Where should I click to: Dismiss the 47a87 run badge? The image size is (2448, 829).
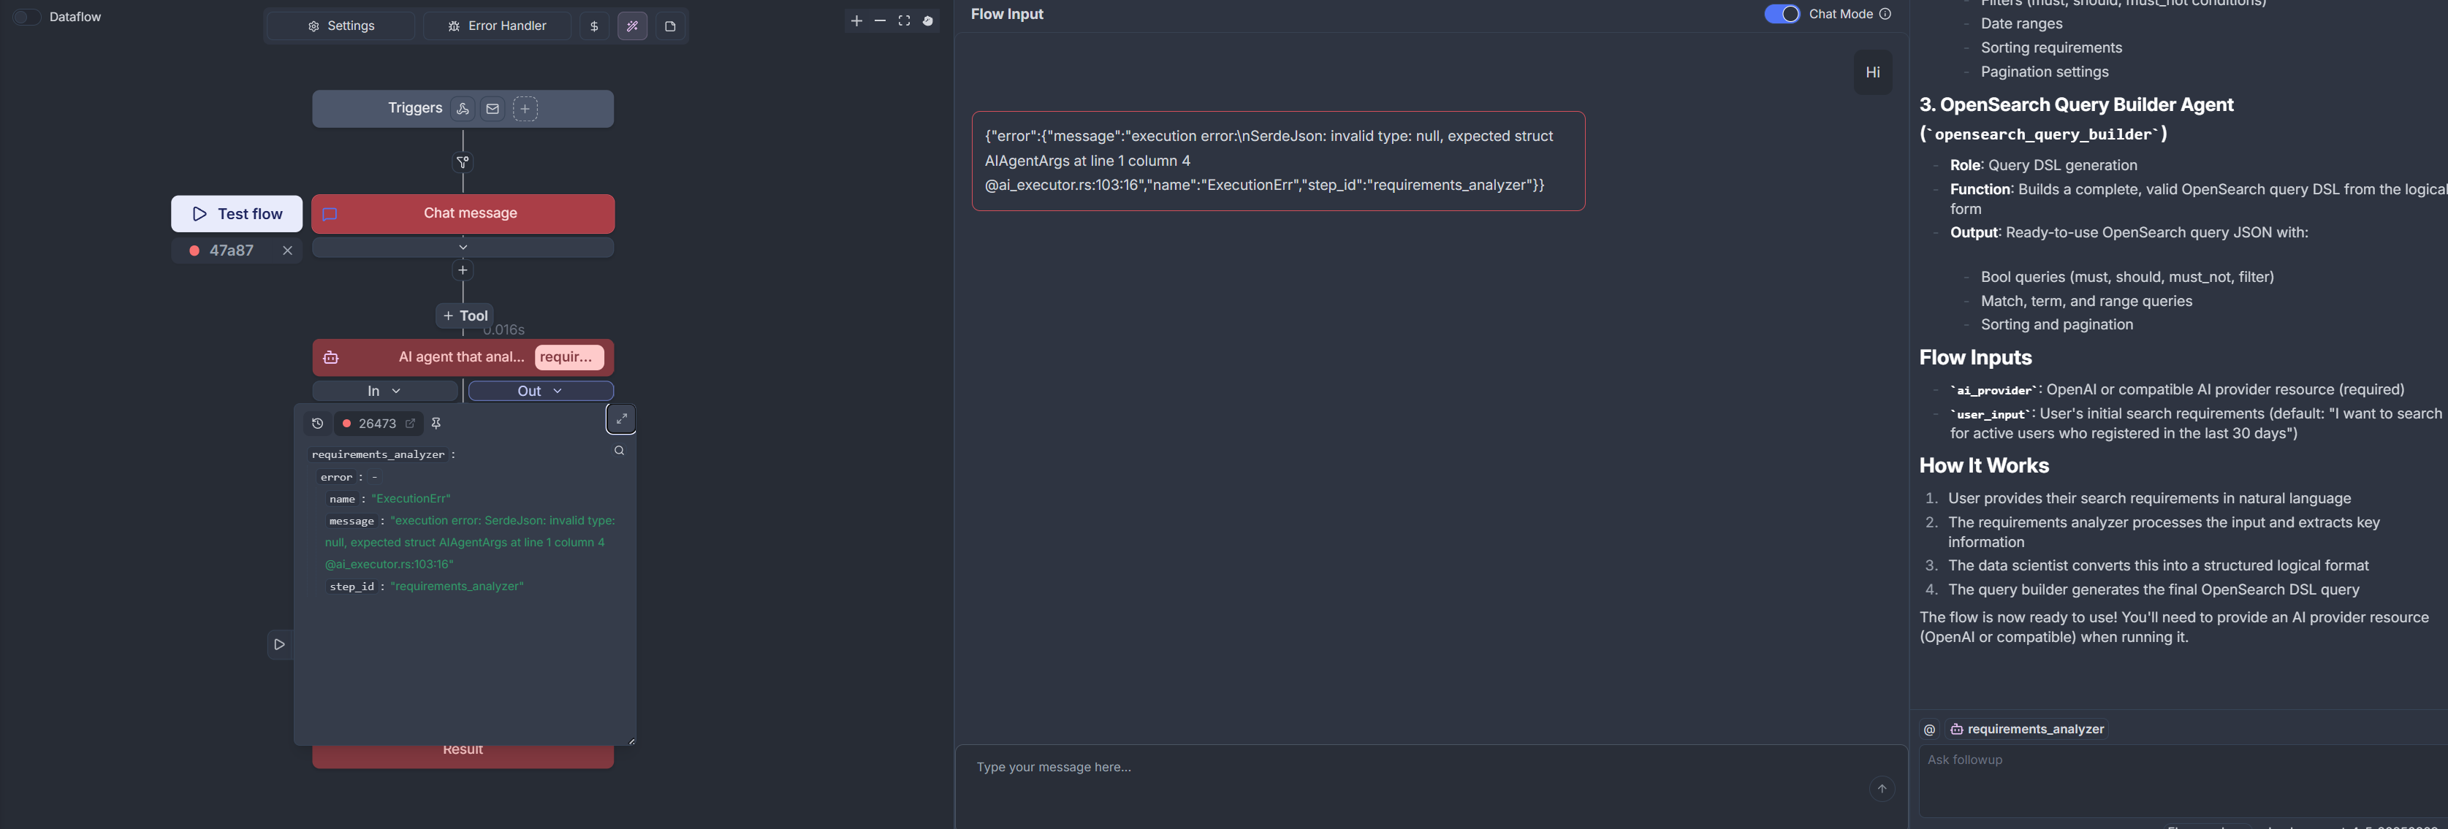click(x=287, y=251)
